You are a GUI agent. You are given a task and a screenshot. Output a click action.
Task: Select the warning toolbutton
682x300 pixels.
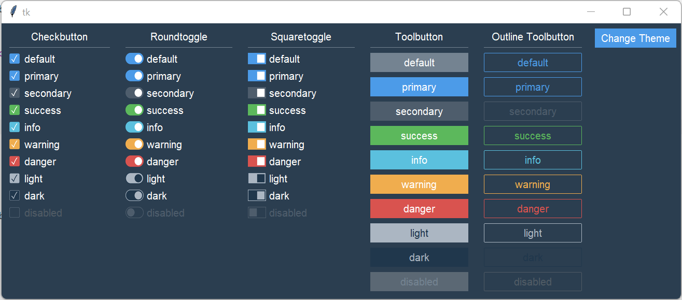419,184
